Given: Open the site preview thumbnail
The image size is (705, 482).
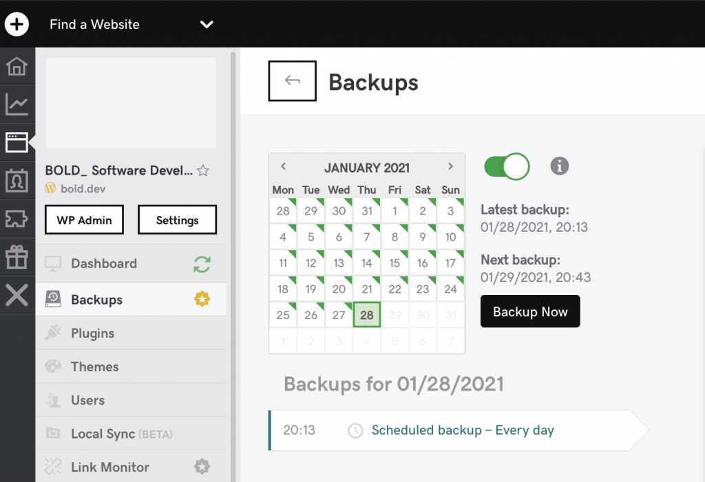Looking at the screenshot, I should [x=130, y=103].
